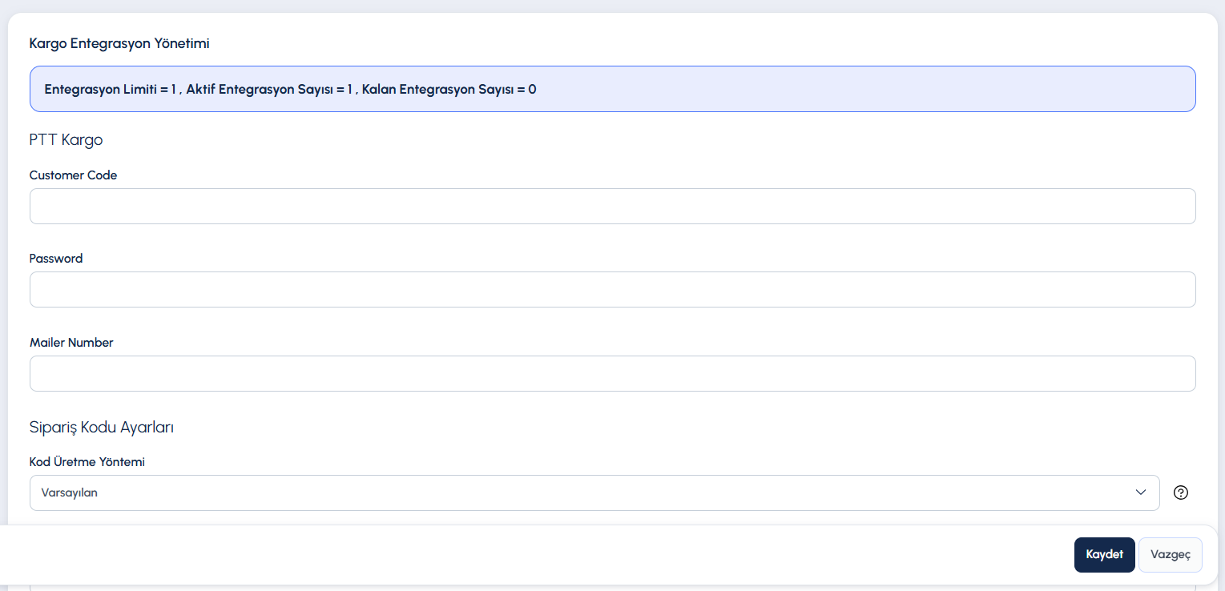Click the help icon beside Kod Üretme Yöntemi

tap(1180, 492)
